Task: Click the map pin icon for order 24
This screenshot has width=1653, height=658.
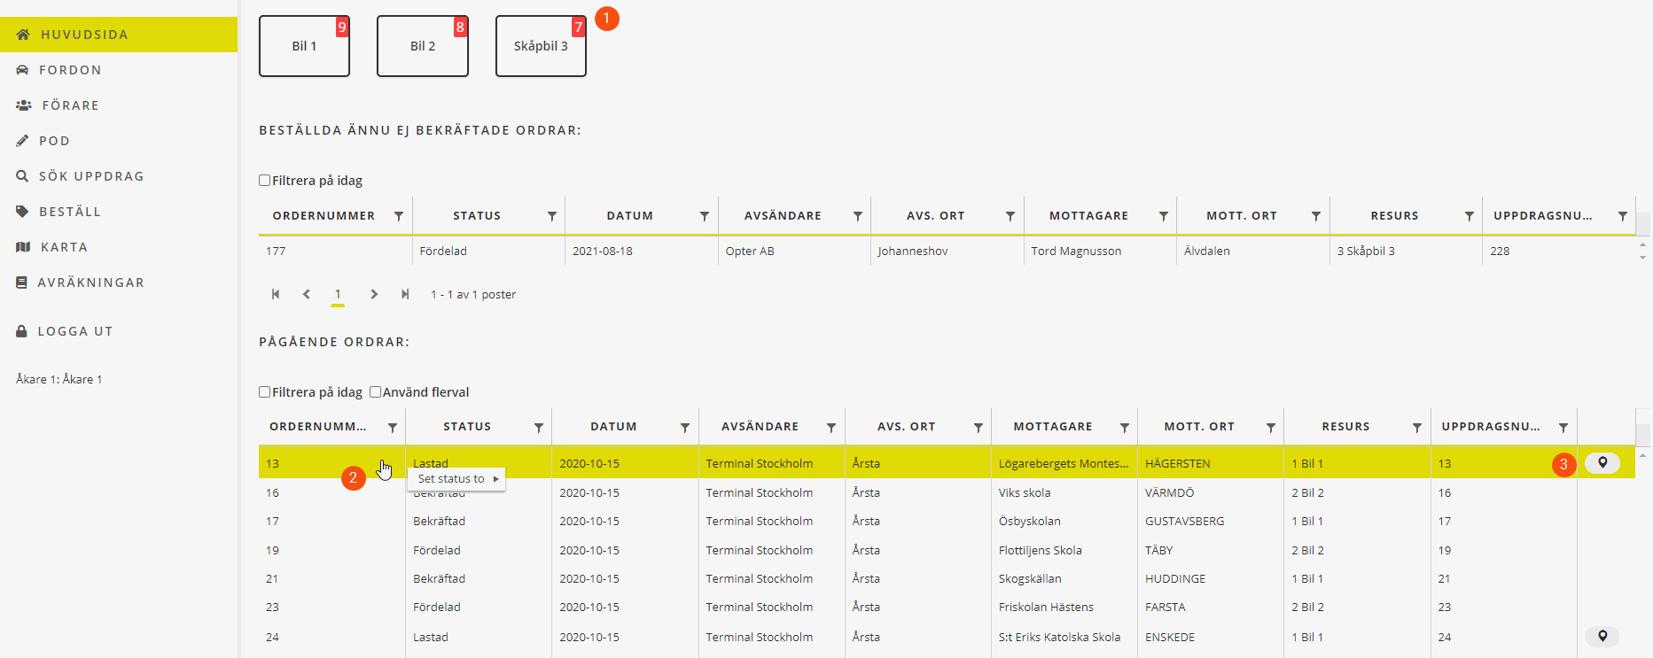Action: [x=1602, y=636]
